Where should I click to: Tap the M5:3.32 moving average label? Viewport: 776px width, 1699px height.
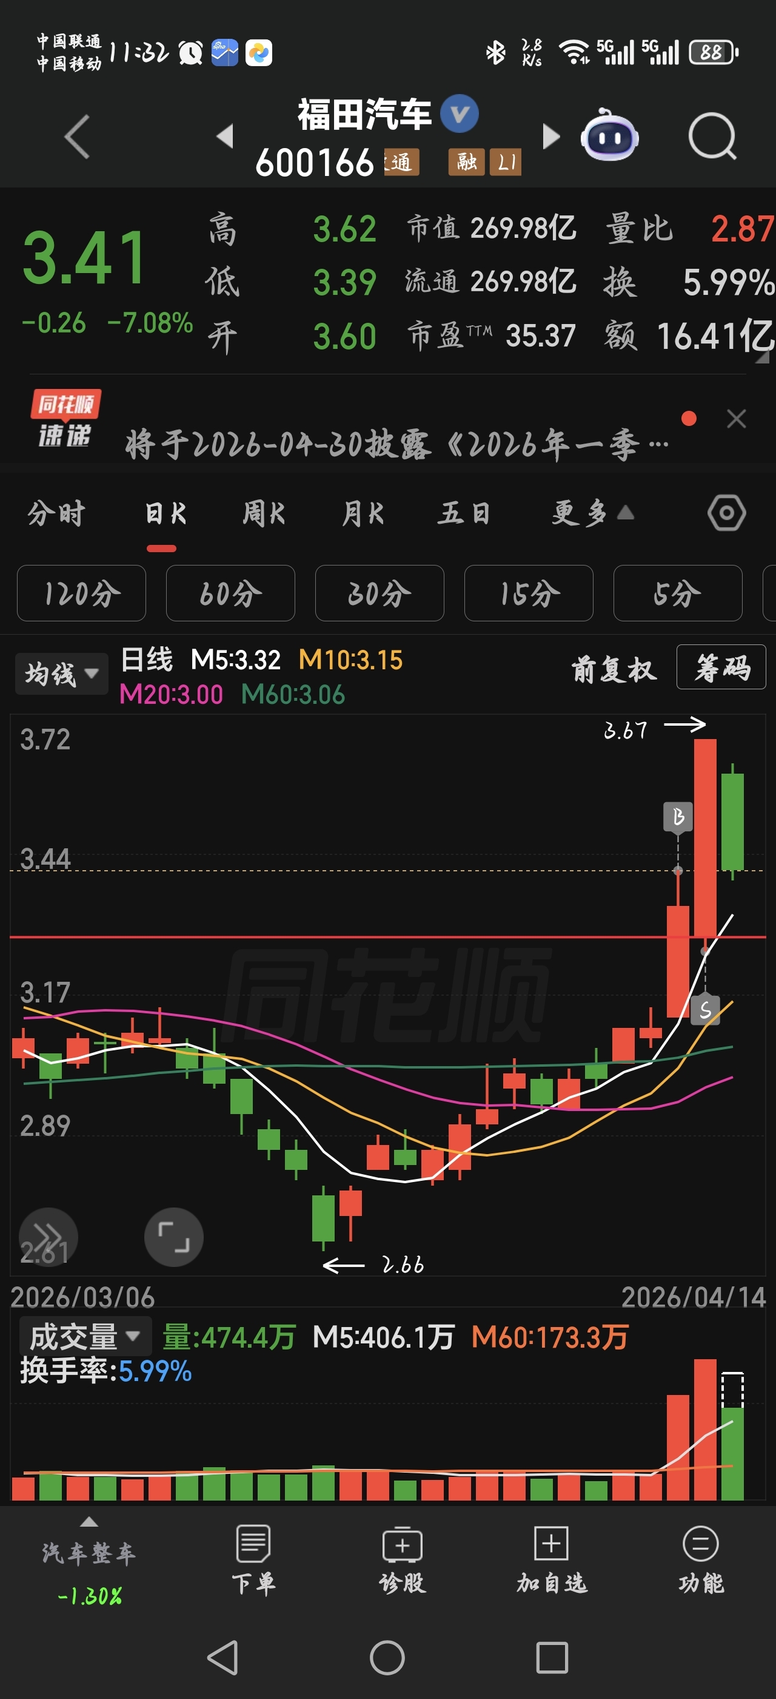coord(235,660)
